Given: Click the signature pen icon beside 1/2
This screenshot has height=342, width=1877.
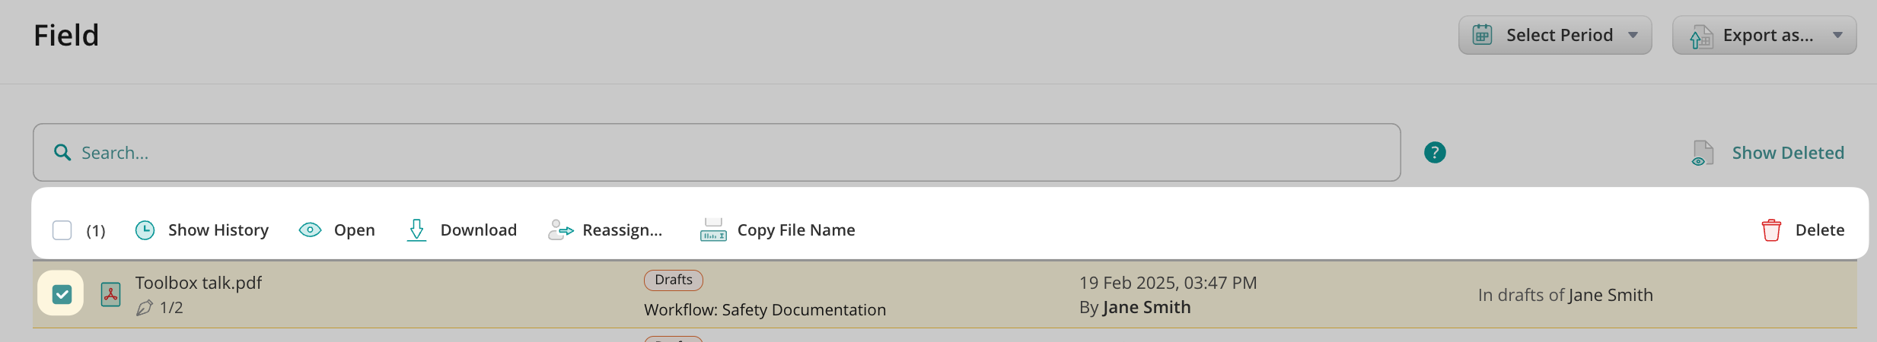Looking at the screenshot, I should click(x=144, y=308).
